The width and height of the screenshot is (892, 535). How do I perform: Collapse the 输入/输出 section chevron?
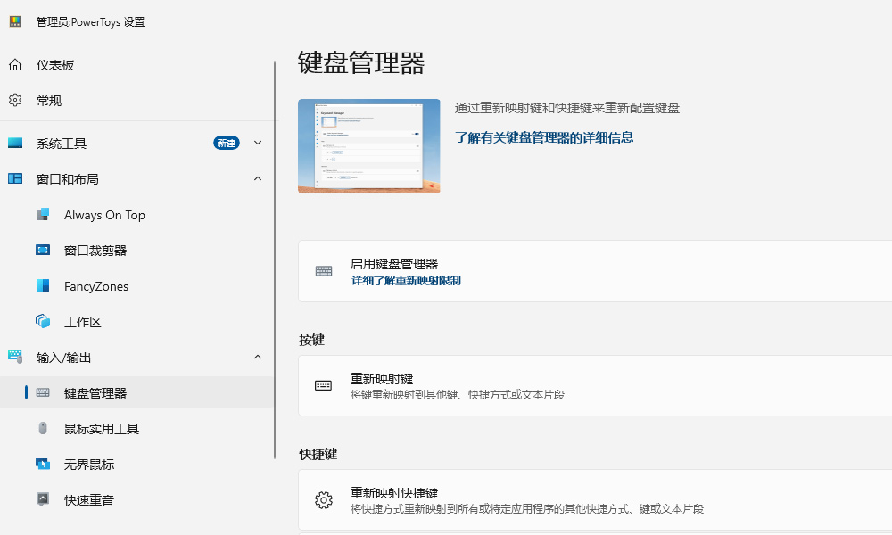click(x=258, y=357)
